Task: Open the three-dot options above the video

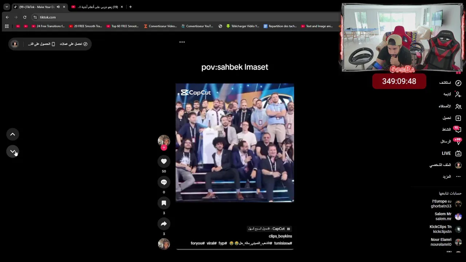Action: (x=182, y=42)
